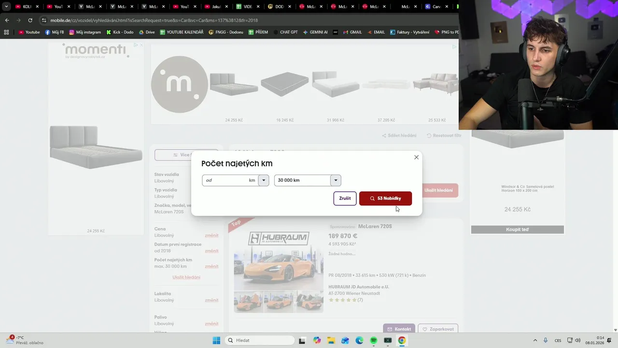Open the momenti ad logo on left

pyautogui.click(x=96, y=51)
